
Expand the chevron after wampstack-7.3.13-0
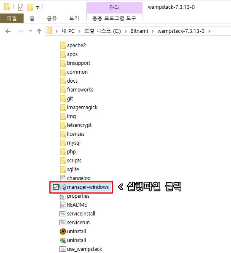point(209,31)
